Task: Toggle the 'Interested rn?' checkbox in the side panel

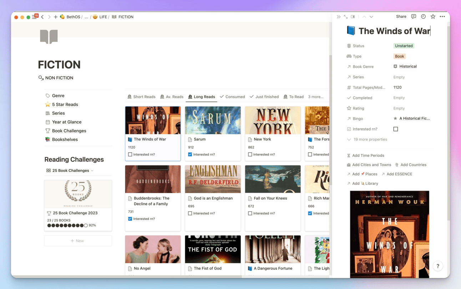Action: pos(396,129)
